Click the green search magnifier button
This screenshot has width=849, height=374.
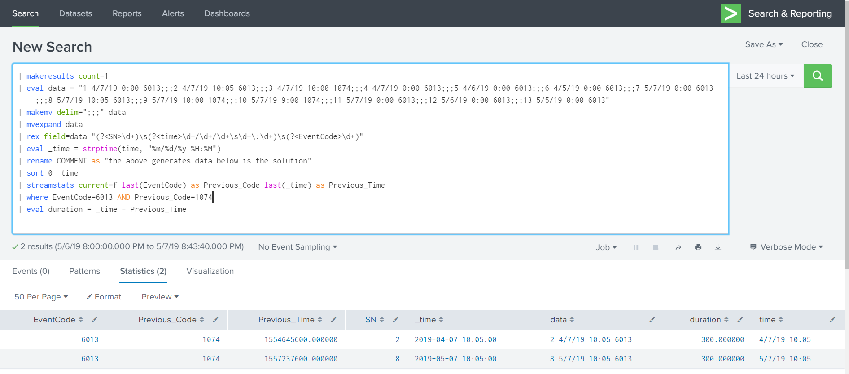coord(817,76)
